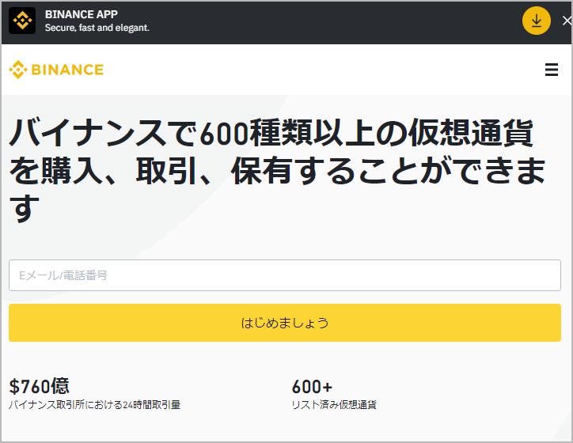Click the Binance app logo in the banner
This screenshot has width=573, height=443.
click(22, 21)
